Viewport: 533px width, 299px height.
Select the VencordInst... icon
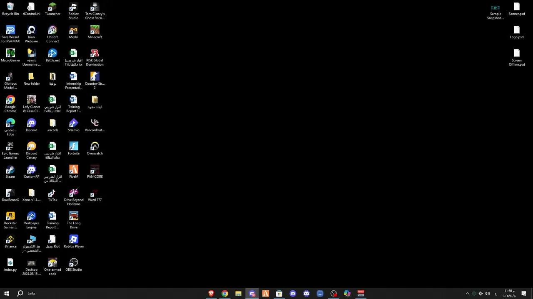coord(95,126)
